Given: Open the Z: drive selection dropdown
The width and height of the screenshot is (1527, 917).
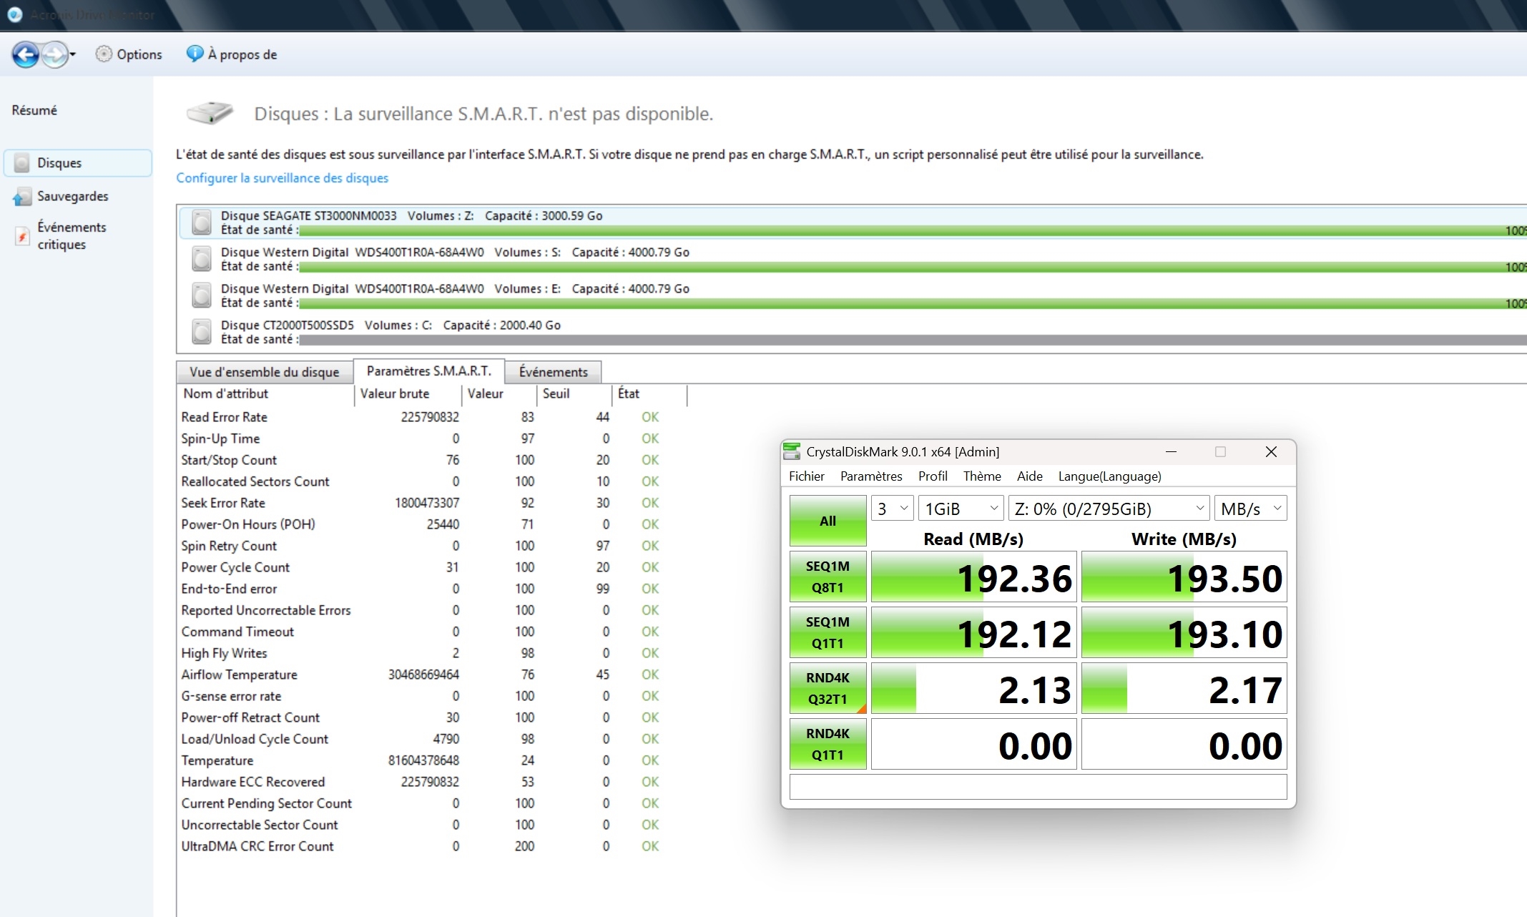Looking at the screenshot, I should (x=1109, y=509).
